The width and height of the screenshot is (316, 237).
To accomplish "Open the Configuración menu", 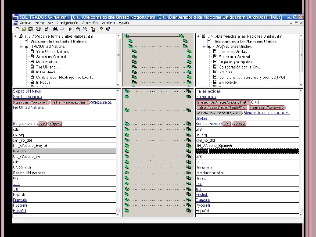I will pyautogui.click(x=68, y=23).
